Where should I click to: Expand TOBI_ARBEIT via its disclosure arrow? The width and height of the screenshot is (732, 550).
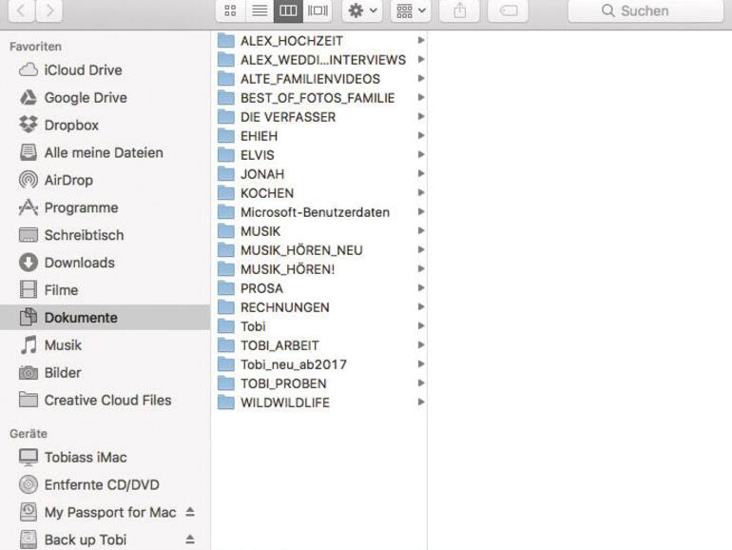click(420, 345)
